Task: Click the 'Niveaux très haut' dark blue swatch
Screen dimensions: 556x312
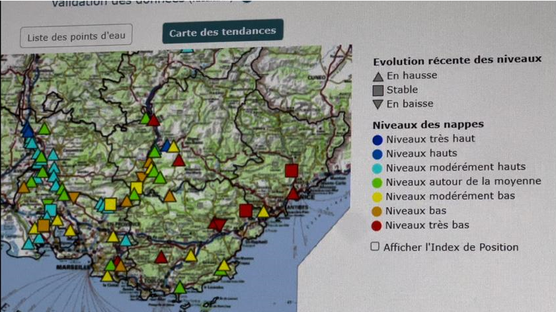Action: coord(378,139)
